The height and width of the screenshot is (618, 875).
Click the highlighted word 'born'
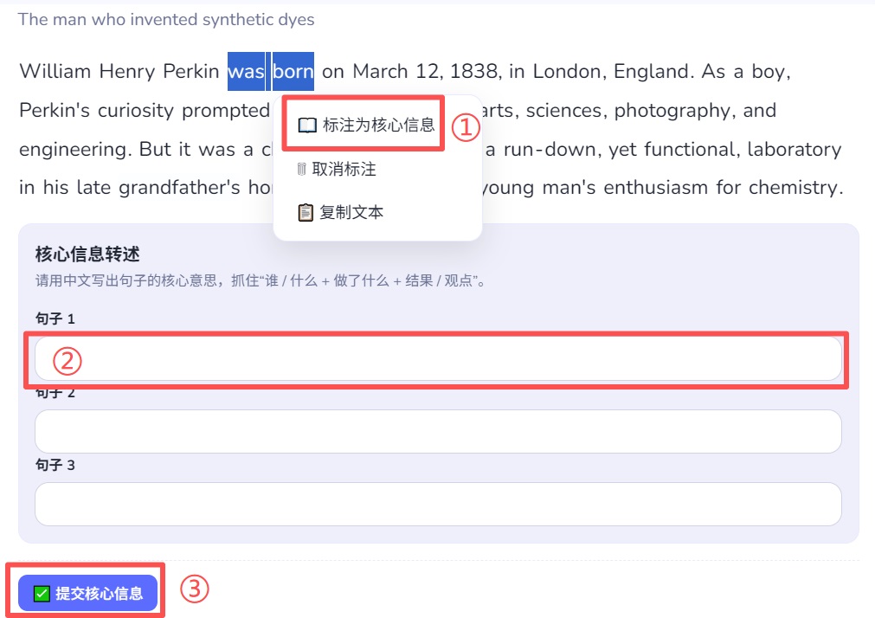tap(293, 72)
